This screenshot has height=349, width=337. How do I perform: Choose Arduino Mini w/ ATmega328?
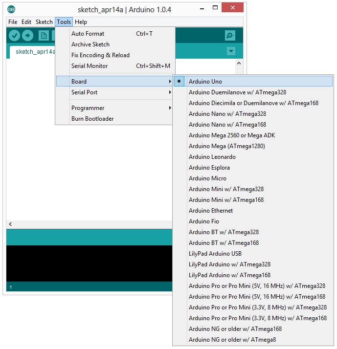(x=253, y=189)
